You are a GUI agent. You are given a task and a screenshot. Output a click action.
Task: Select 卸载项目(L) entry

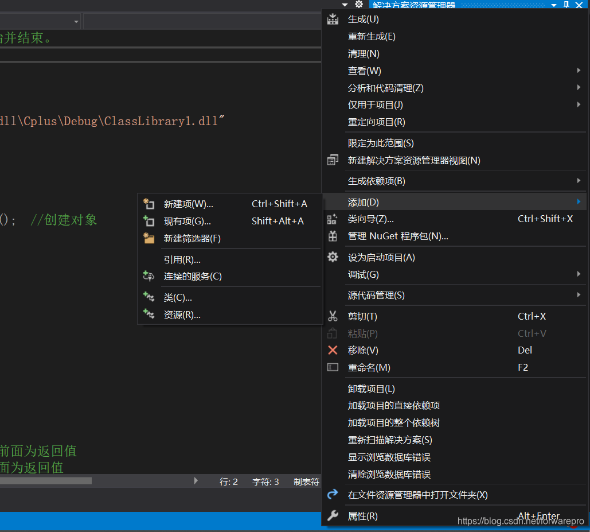[371, 389]
